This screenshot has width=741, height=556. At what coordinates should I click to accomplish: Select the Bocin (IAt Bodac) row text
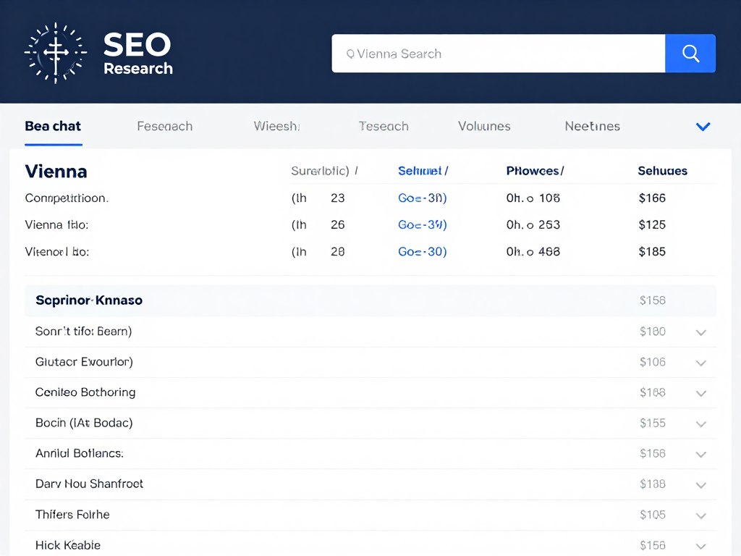pyautogui.click(x=84, y=423)
